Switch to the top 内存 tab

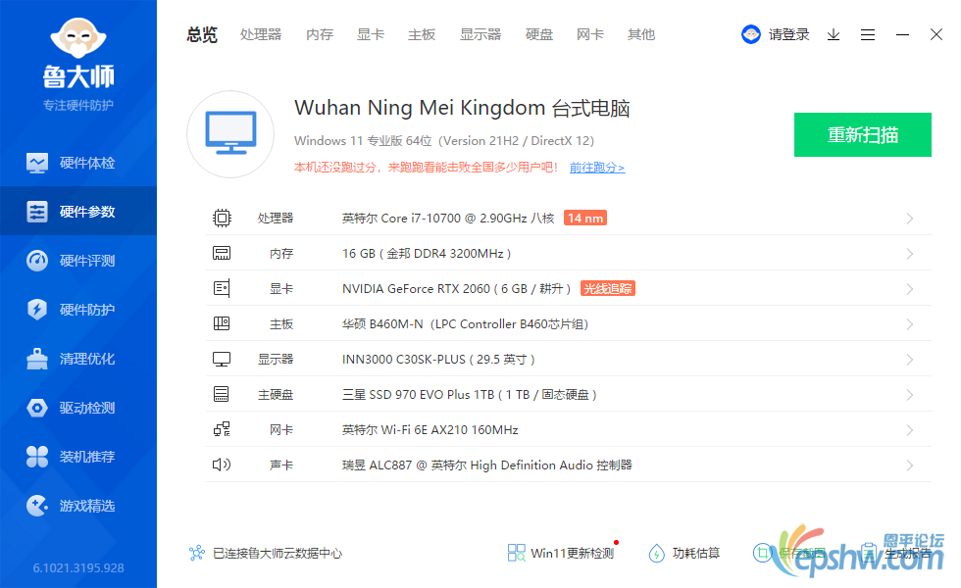point(320,34)
